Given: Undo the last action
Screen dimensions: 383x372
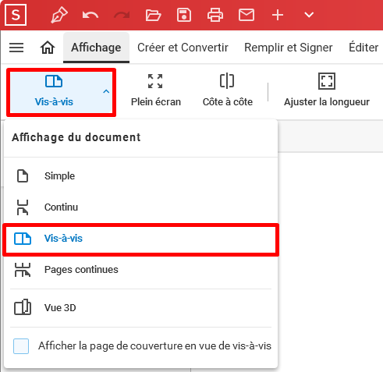Looking at the screenshot, I should (x=90, y=15).
